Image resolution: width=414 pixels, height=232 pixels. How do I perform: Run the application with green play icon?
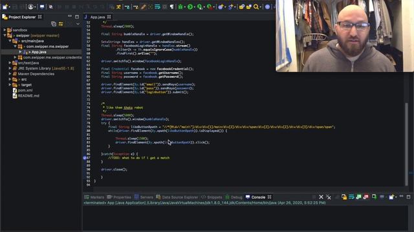pos(190,7)
